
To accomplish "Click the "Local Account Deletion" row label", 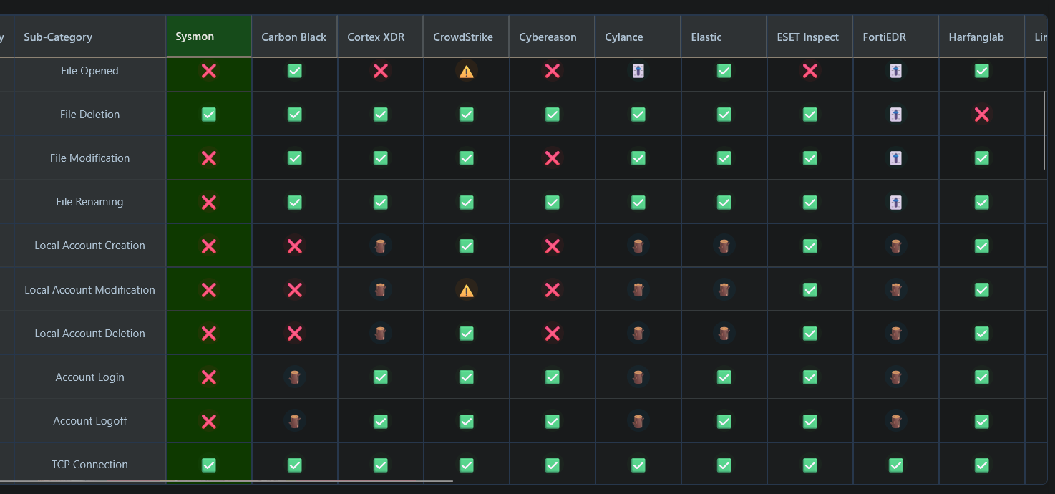I will (x=90, y=334).
